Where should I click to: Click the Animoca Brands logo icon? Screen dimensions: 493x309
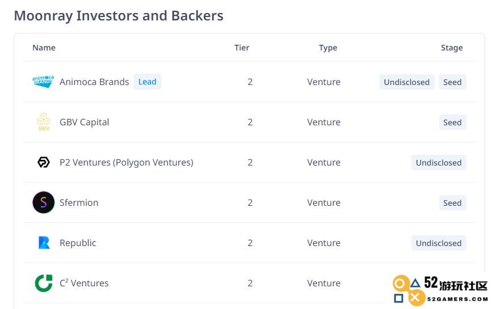[43, 82]
